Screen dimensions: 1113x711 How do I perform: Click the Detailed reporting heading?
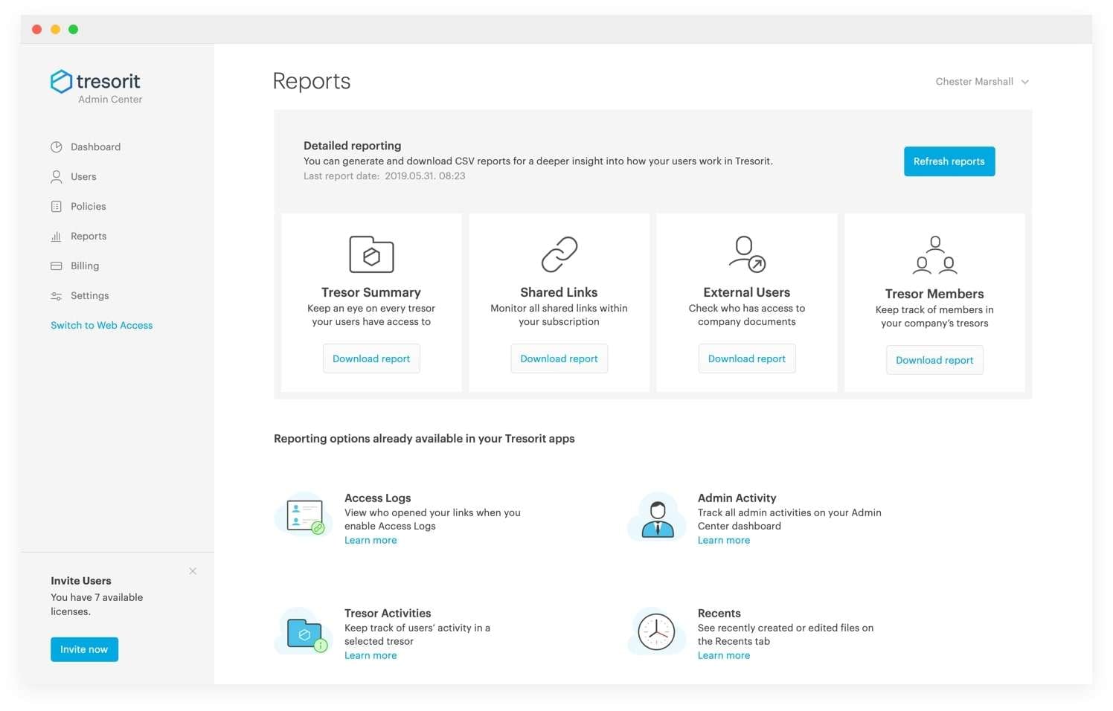coord(353,146)
